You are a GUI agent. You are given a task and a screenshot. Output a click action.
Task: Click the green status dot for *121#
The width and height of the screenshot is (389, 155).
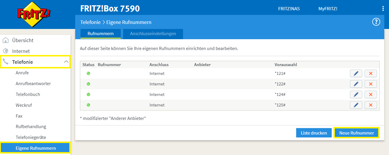pyautogui.click(x=88, y=73)
